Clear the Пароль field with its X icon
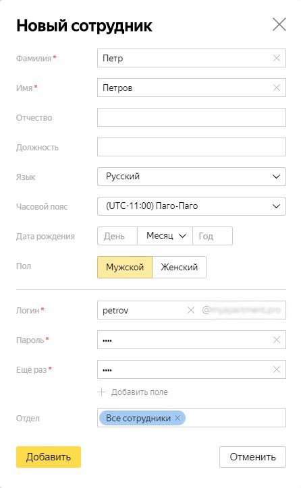This screenshot has width=301, height=488. [277, 340]
